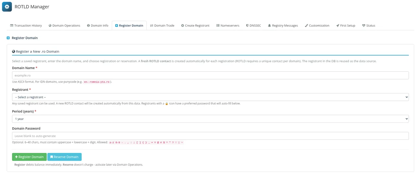Click the xn--romnia-yta.ro punycode example
Screen dimensions: 420x180
pyautogui.click(x=97, y=82)
